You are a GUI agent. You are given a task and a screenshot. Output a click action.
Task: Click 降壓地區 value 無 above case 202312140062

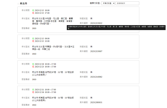pos(91,72)
